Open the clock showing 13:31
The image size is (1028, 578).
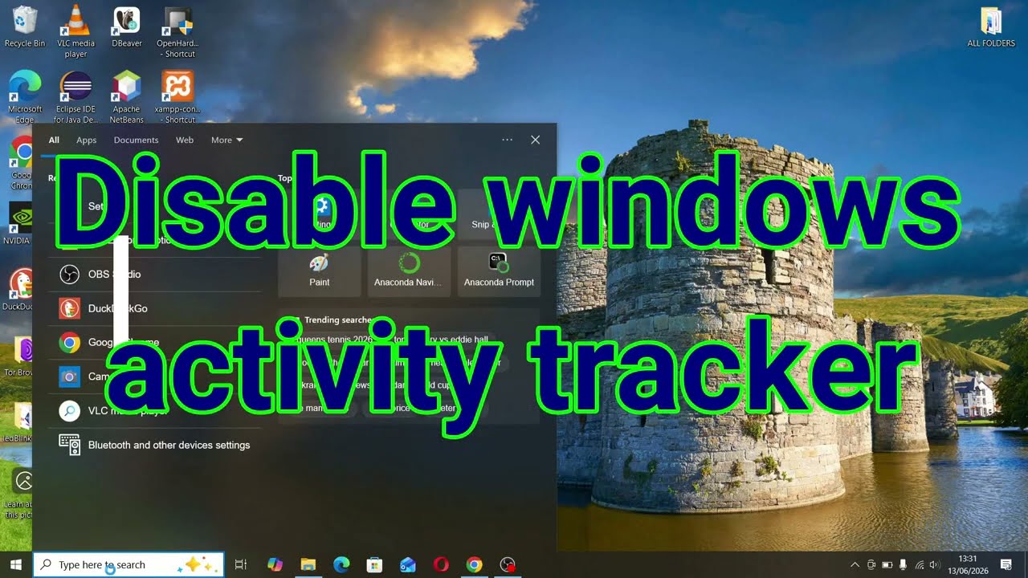click(x=968, y=564)
